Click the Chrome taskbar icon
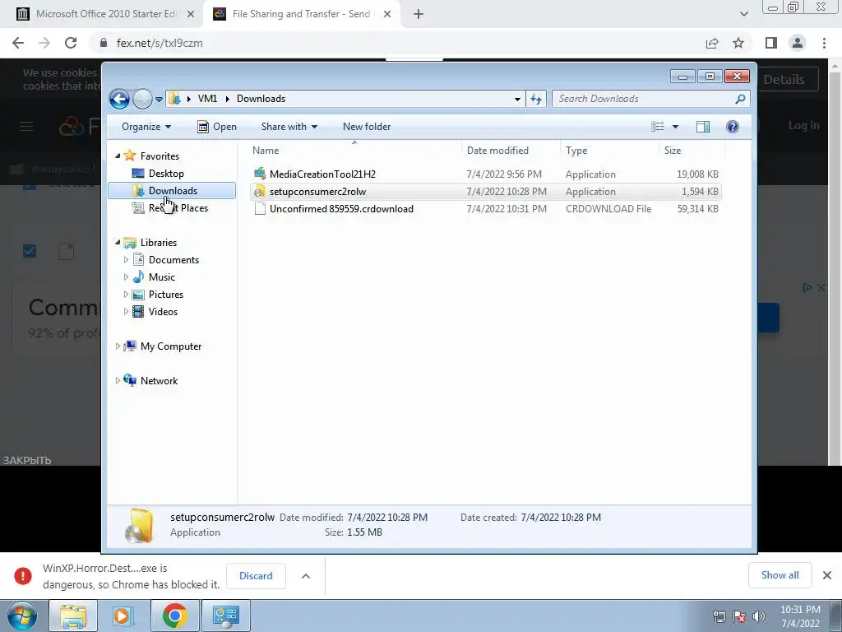 (174, 616)
